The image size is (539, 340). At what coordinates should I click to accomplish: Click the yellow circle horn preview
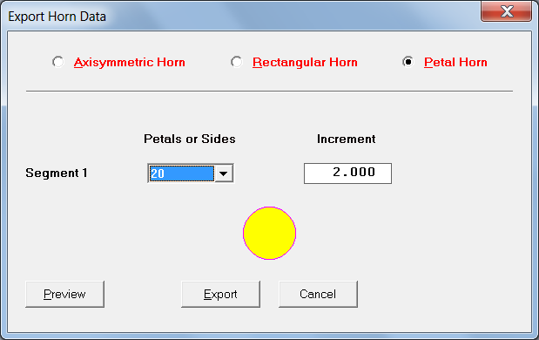270,233
